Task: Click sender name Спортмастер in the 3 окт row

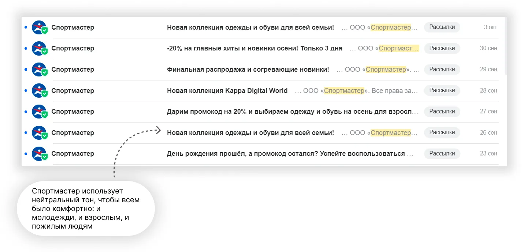Action: coord(73,27)
